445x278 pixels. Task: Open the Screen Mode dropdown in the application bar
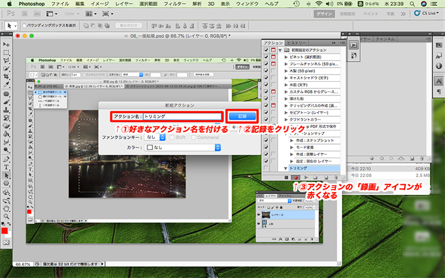pos(107,14)
